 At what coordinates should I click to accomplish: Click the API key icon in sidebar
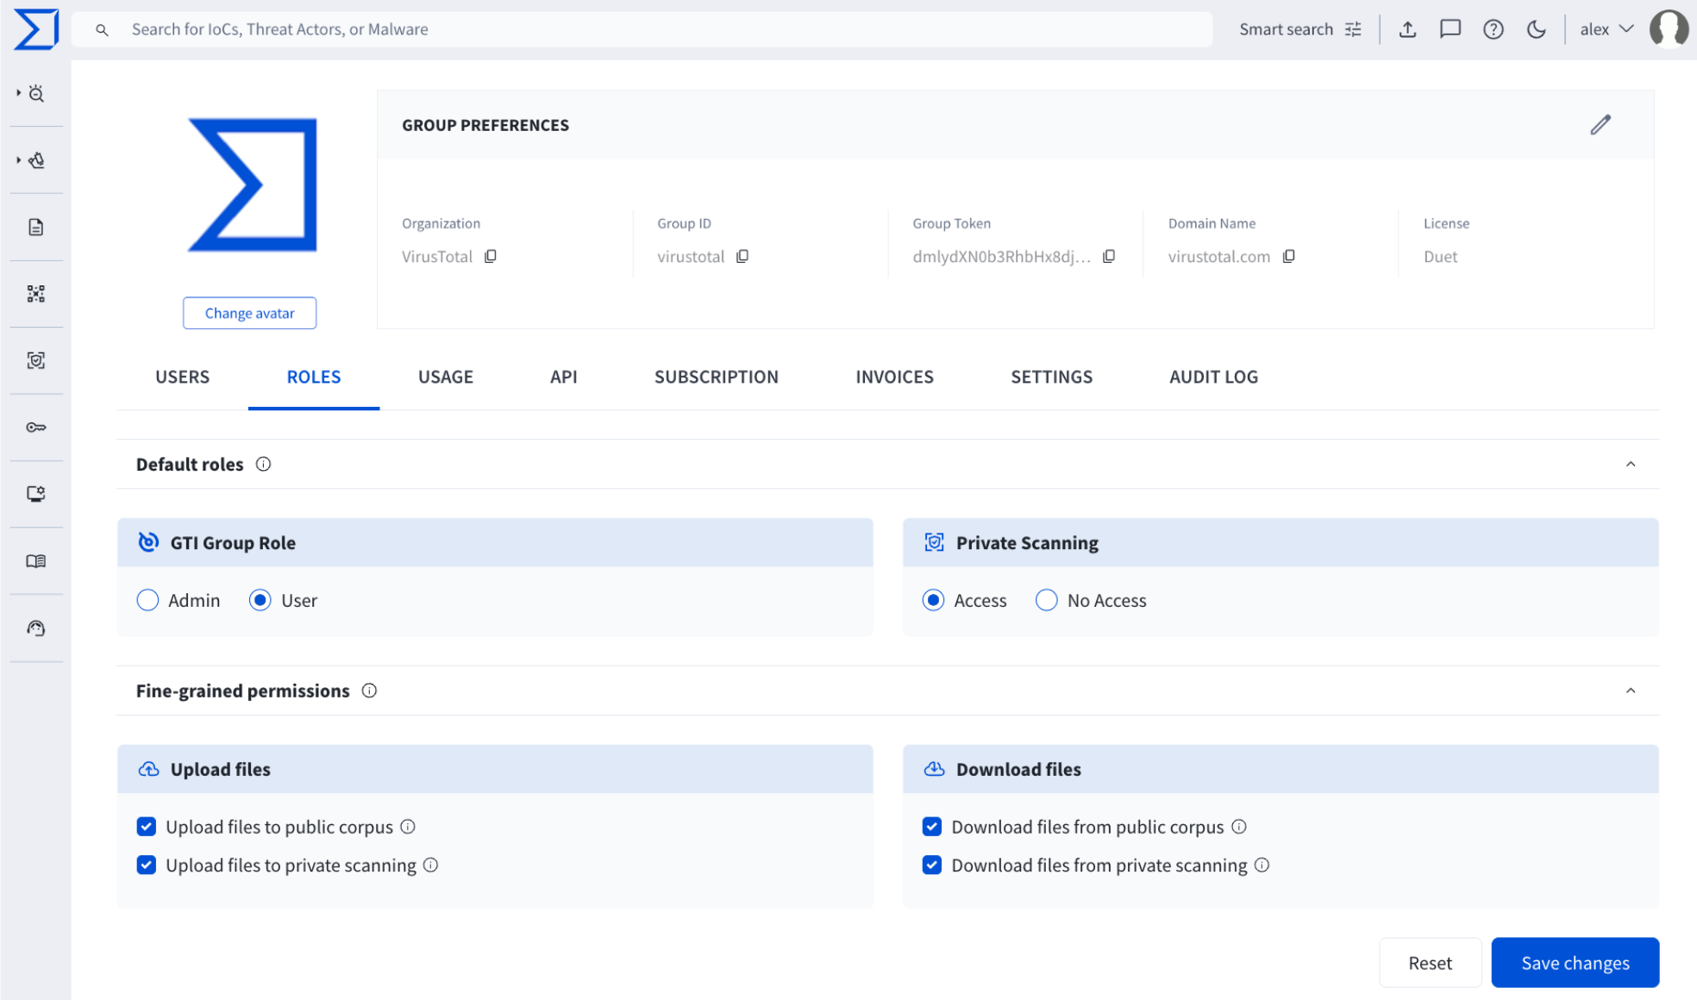35,428
